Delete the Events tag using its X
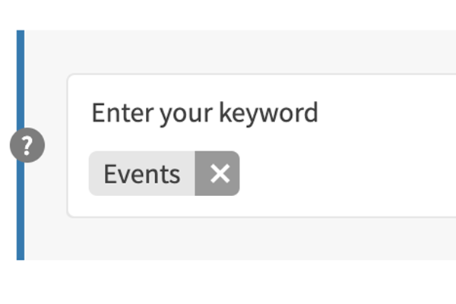 click(x=219, y=173)
